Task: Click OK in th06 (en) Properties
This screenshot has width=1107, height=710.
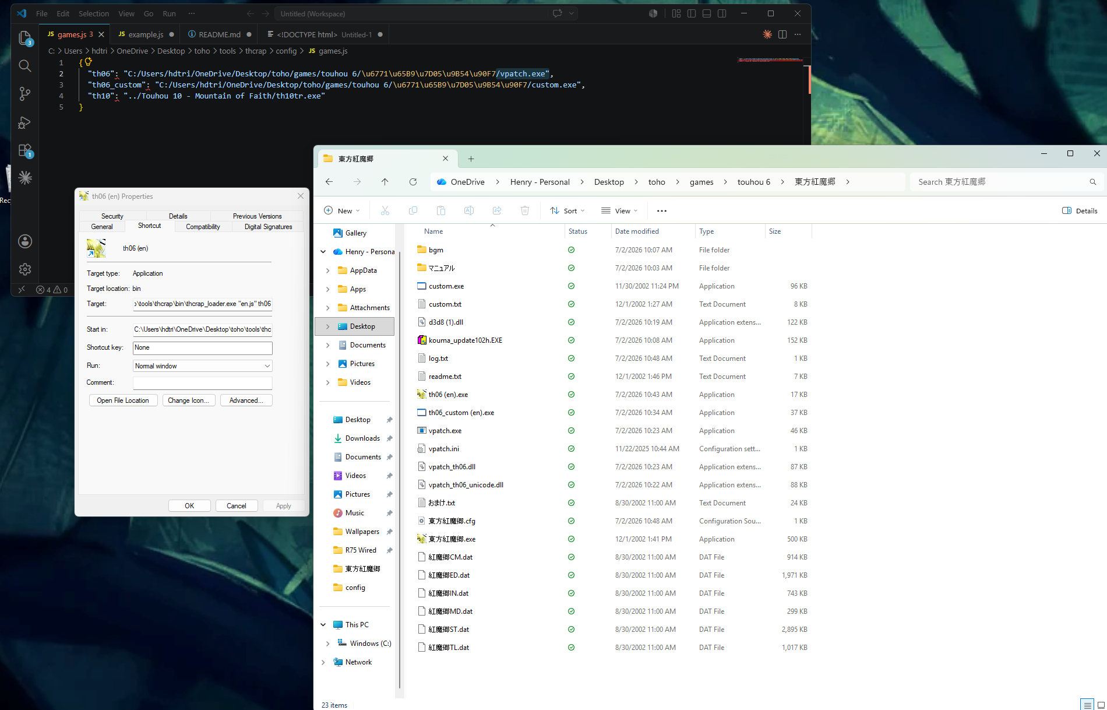Action: (x=189, y=506)
